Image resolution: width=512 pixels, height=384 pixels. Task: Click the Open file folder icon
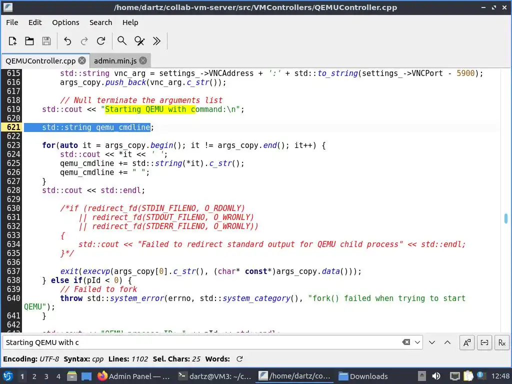[x=29, y=41]
